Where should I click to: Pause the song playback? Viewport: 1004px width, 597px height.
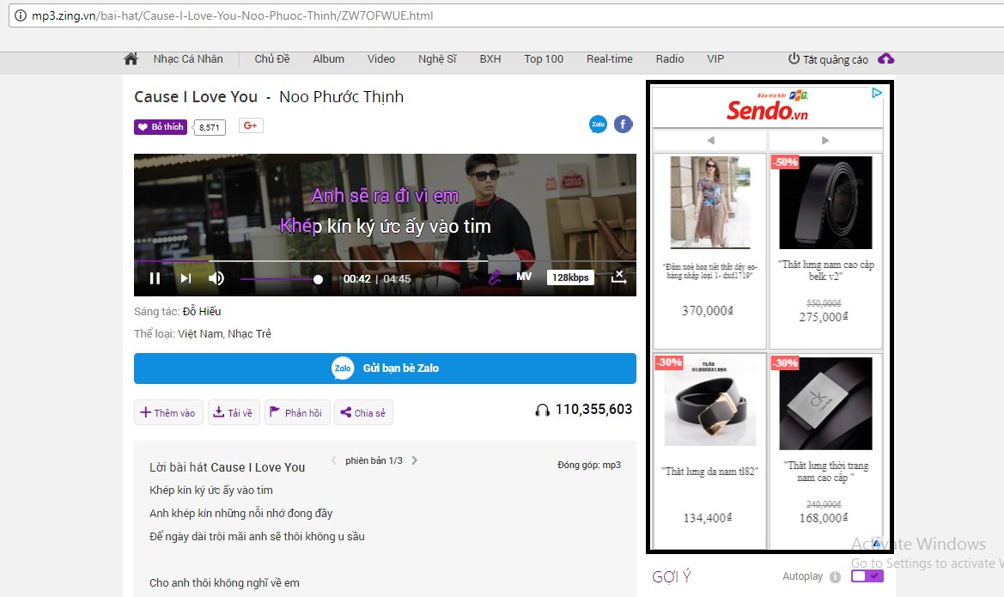[155, 278]
